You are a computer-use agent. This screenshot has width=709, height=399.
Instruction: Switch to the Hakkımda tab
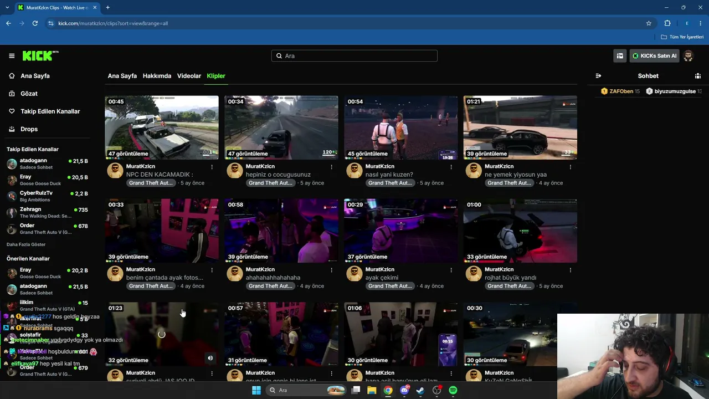coord(157,76)
